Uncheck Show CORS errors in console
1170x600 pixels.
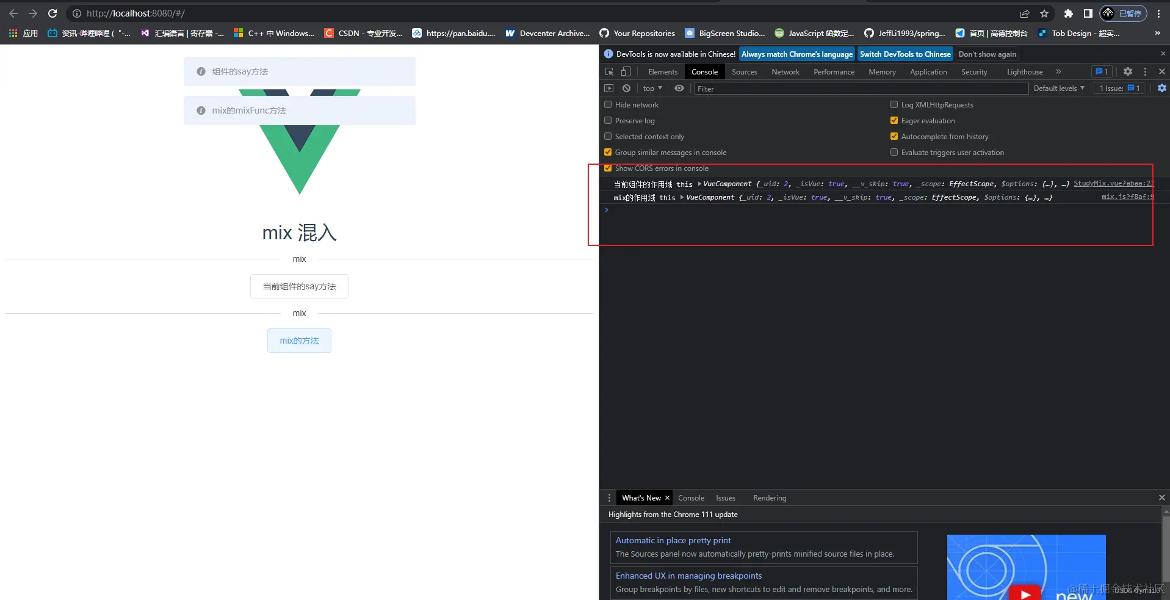(x=608, y=168)
